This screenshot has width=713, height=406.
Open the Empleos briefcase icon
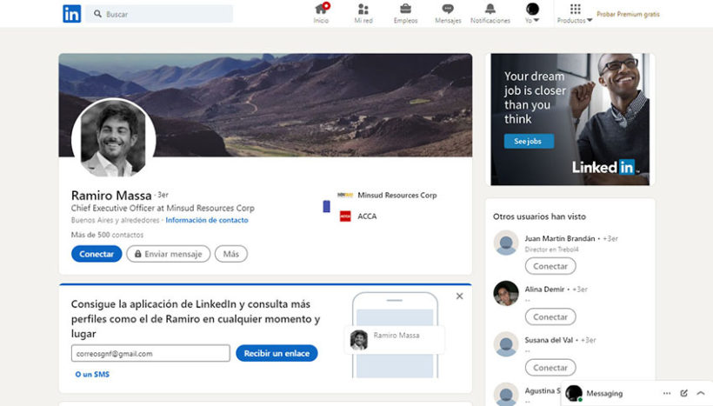click(x=405, y=10)
